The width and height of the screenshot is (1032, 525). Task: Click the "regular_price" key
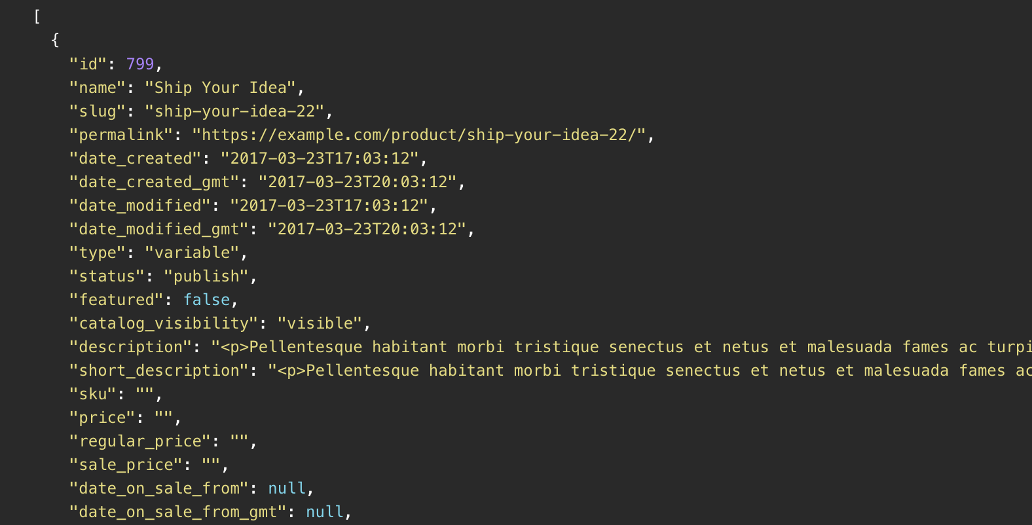point(140,441)
